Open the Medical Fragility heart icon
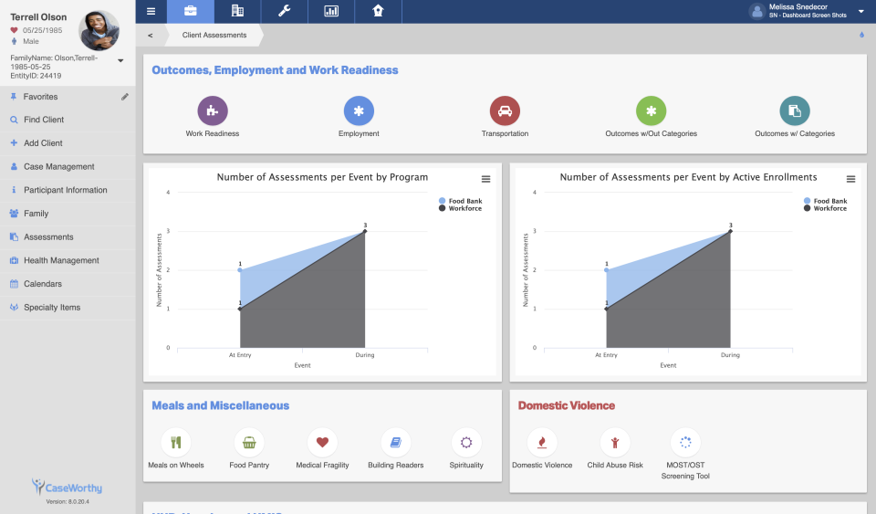The width and height of the screenshot is (876, 514). coord(322,443)
